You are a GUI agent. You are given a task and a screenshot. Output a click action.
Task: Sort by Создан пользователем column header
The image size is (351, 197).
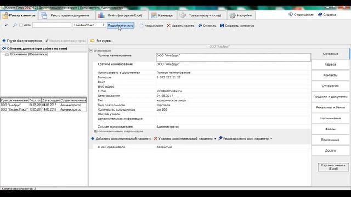(73, 100)
